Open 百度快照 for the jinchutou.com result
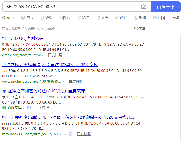Image resolution: width=183 pixels, height=141 pixels. pyautogui.click(x=76, y=81)
